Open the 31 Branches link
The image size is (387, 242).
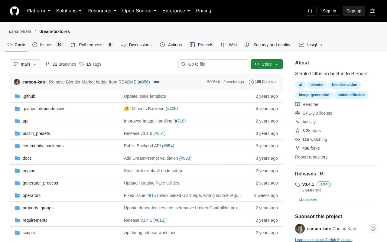pyautogui.click(x=61, y=64)
